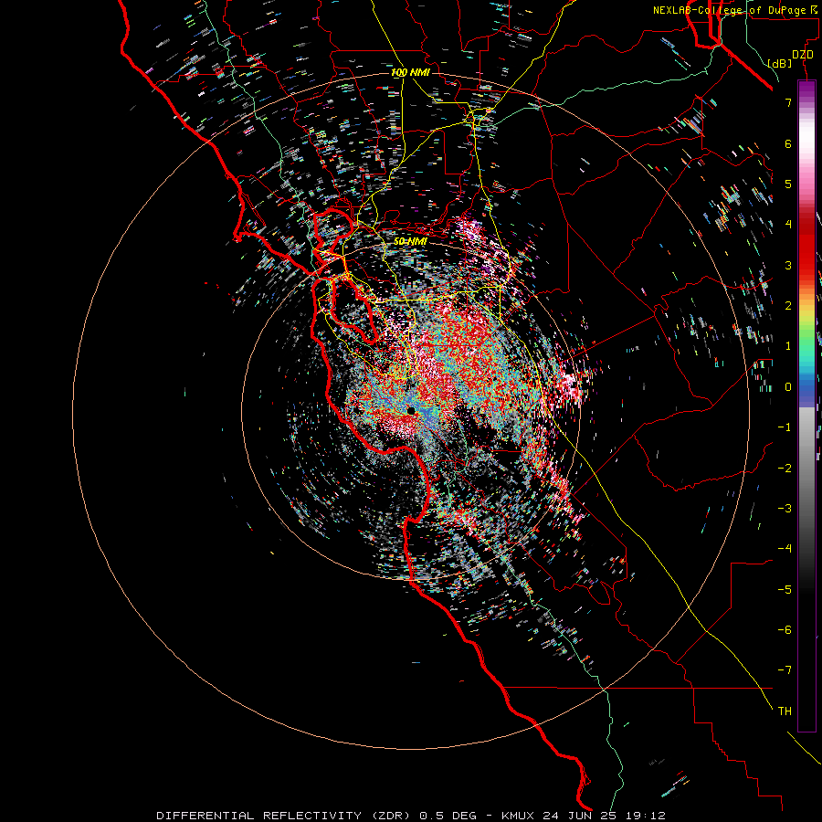This screenshot has width=822, height=822.
Task: Click the DZD legend title
Action: 803,55
